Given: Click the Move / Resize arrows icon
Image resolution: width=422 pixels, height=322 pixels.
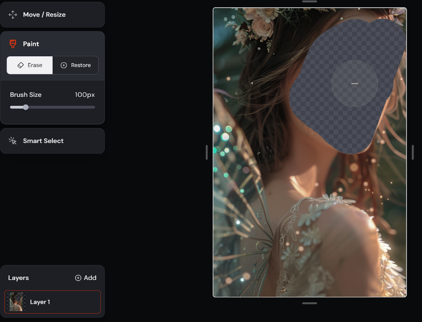Looking at the screenshot, I should tap(13, 15).
